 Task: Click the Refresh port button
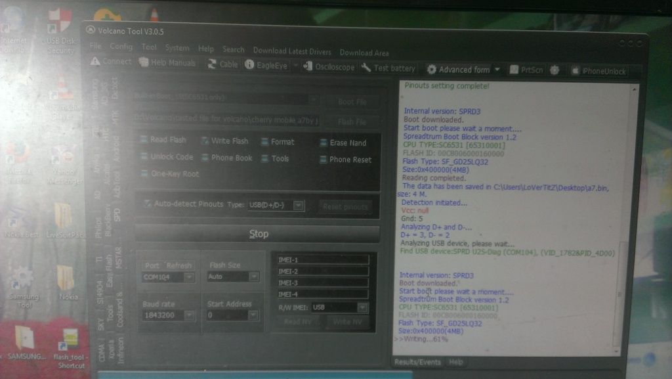[x=178, y=265]
